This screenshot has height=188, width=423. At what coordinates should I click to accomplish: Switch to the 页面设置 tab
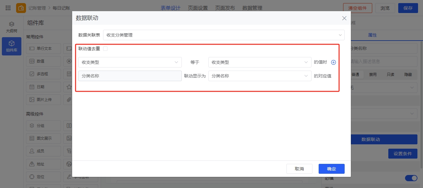pyautogui.click(x=198, y=8)
